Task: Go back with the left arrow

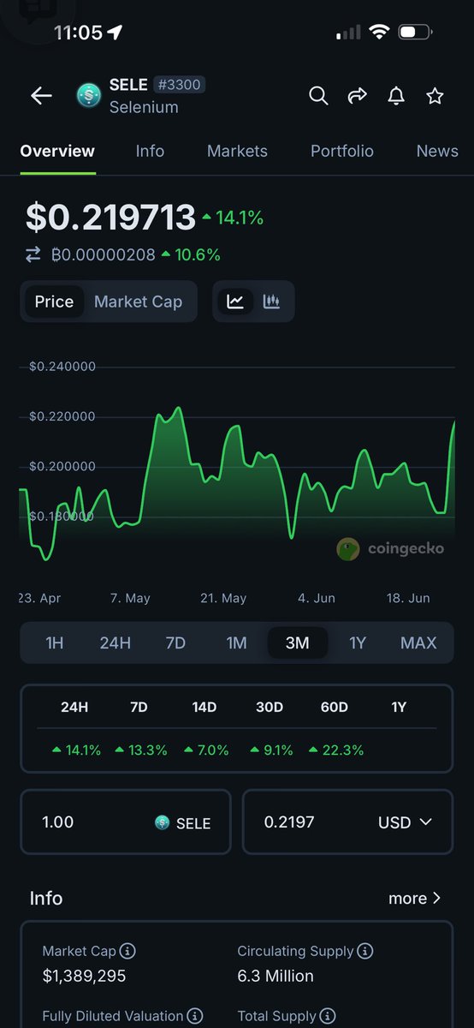Action: pos(41,96)
